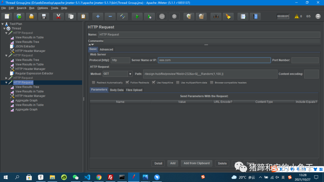Click the Comments collapse arrows
Image resolution: width=324 pixels, height=182 pixels.
pyautogui.click(x=91, y=44)
